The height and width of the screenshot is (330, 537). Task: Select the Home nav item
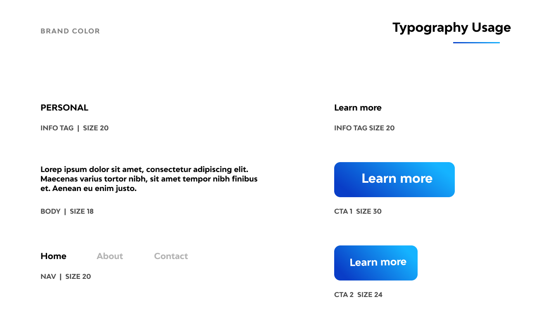tap(53, 256)
